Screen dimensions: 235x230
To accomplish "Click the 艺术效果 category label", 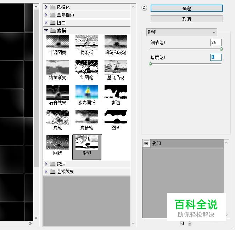I will click(65, 172).
